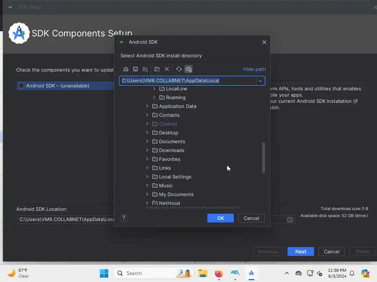Open the notifications bell
The height and width of the screenshot is (282, 377).
pos(352,273)
